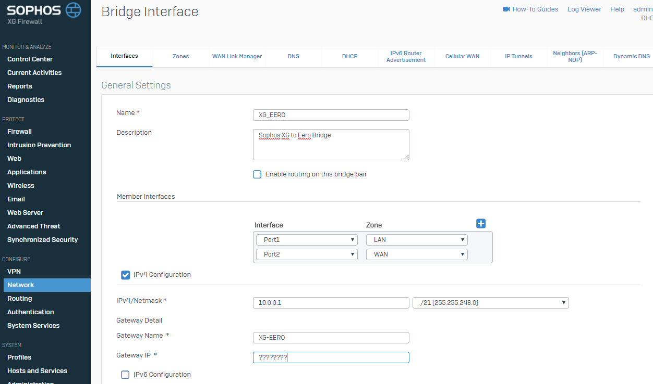Click the IPv4 address field 10.0.0.1
Image resolution: width=653 pixels, height=384 pixels.
(331, 303)
